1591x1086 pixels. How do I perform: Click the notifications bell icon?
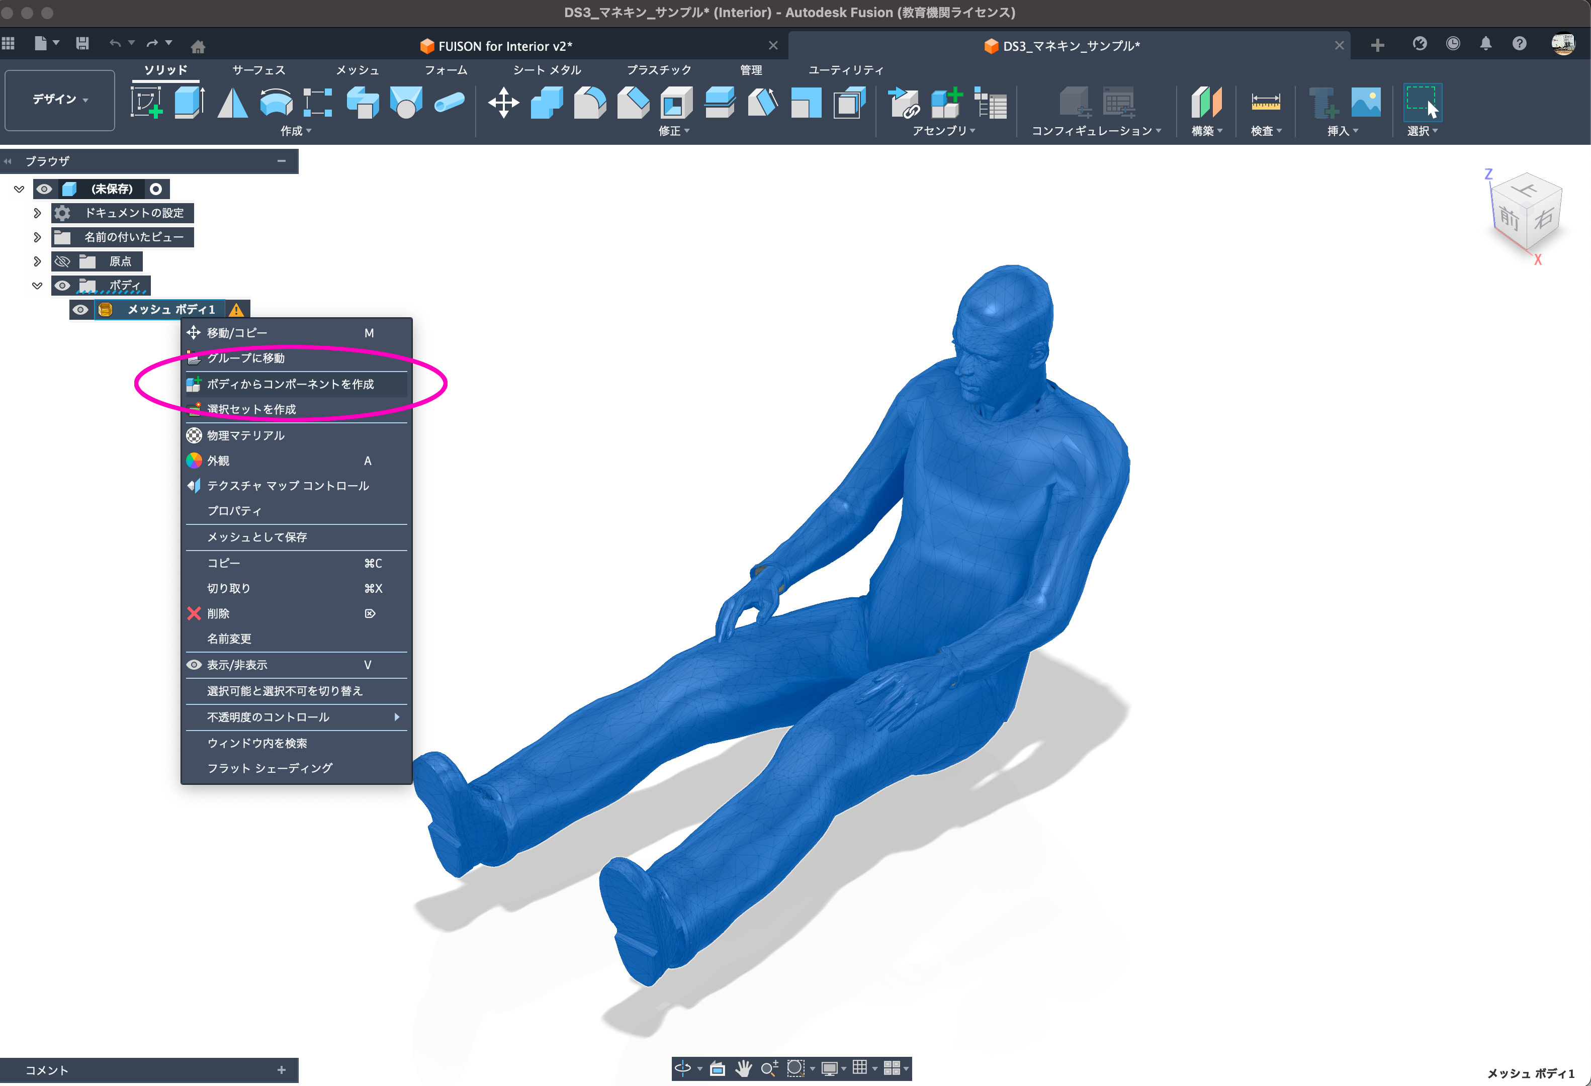[1485, 44]
